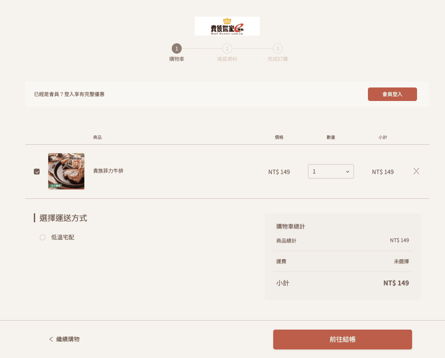Click the back arrow beside 繼續購物
Screen dimensions: 445x358
(51, 339)
